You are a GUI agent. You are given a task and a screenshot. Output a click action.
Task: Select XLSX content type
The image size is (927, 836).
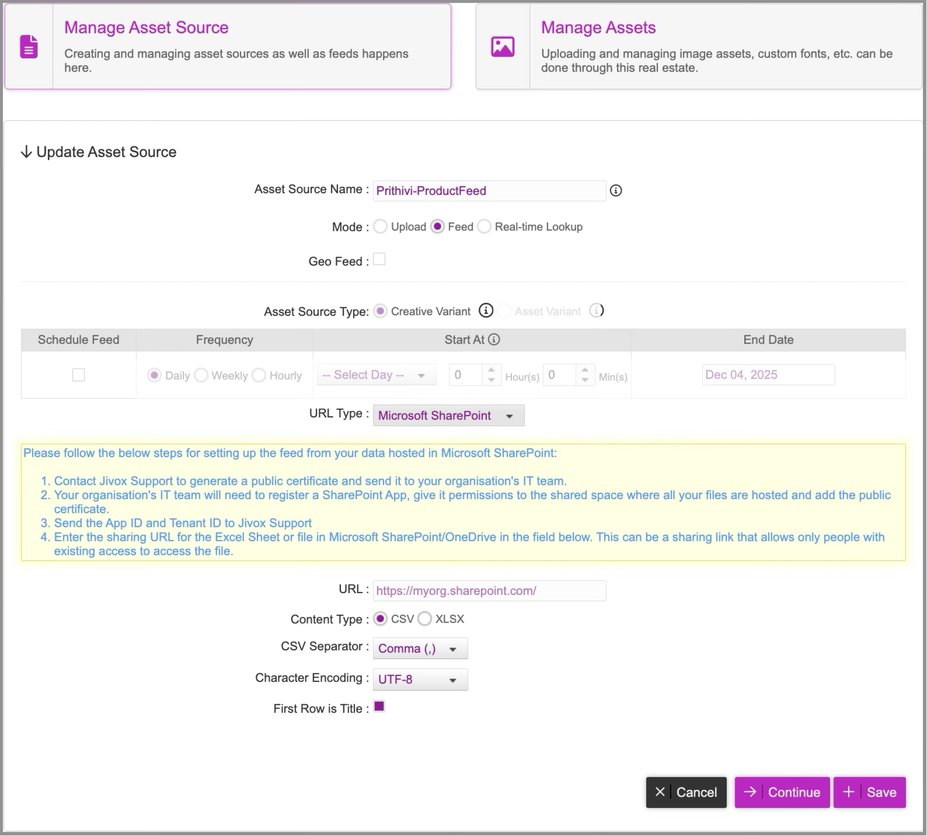click(x=425, y=619)
